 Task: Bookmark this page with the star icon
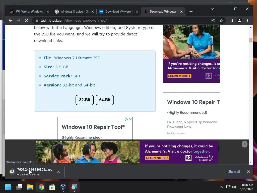coord(221,20)
